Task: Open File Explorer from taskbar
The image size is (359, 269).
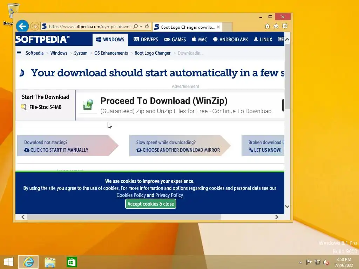Action: [50, 262]
